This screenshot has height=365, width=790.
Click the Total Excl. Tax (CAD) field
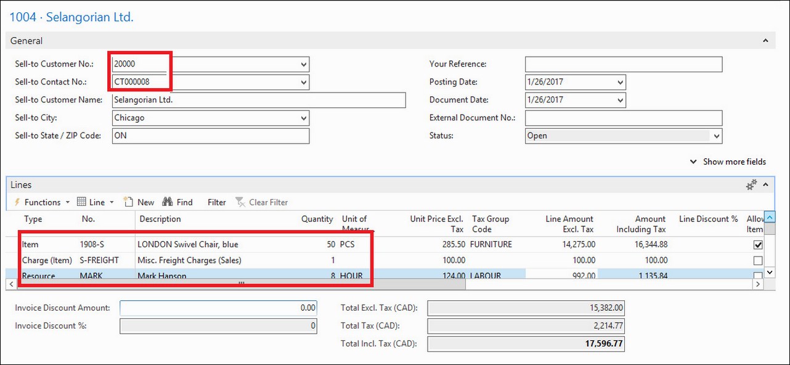pos(526,308)
